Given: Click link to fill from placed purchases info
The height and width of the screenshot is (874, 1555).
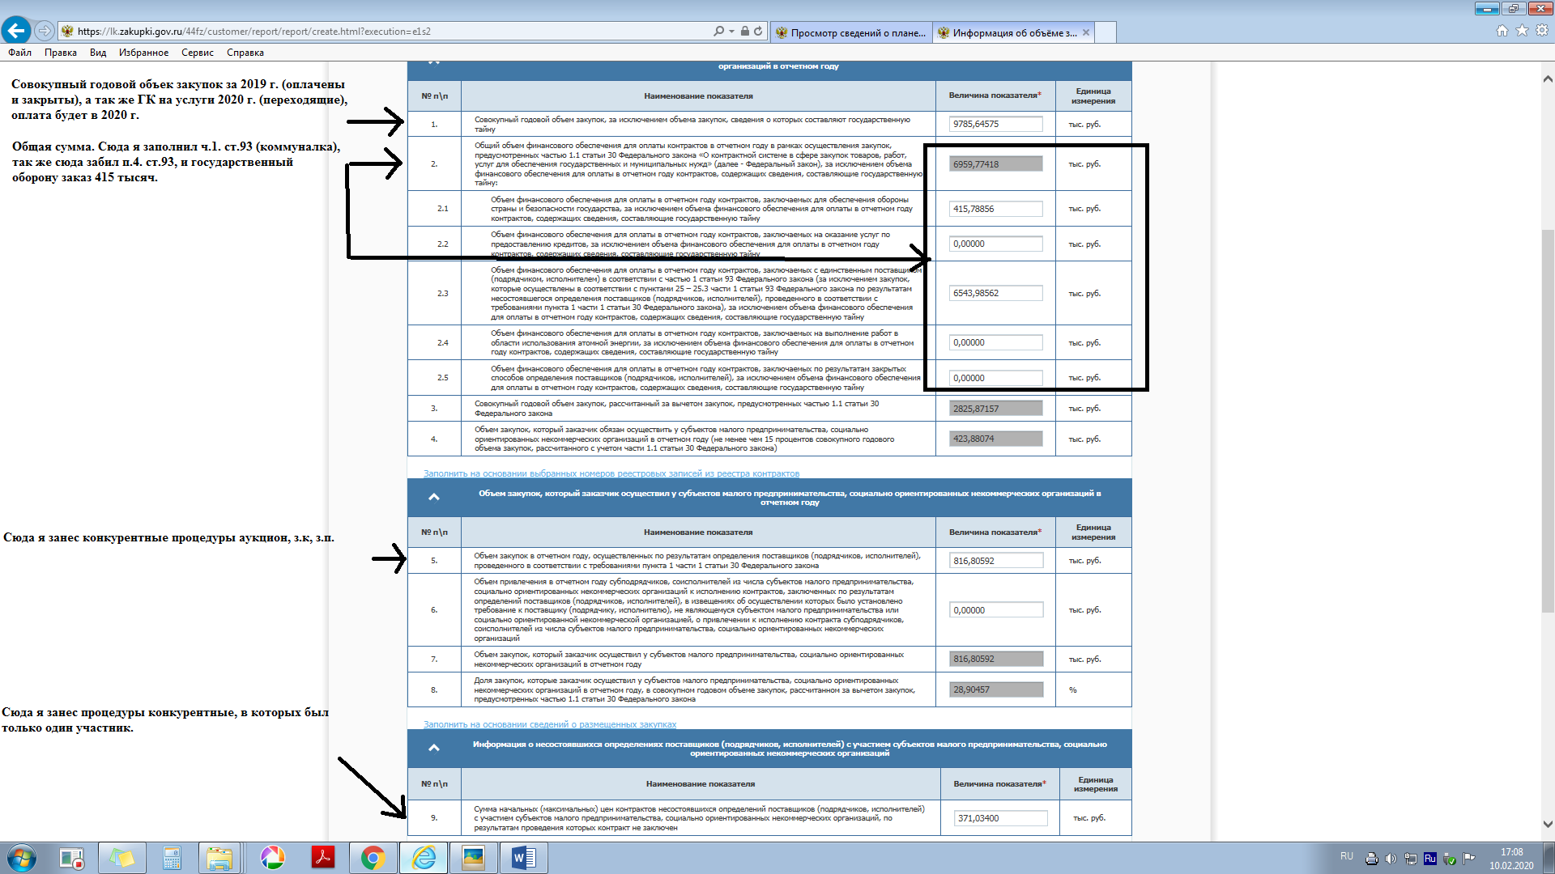Looking at the screenshot, I should (x=549, y=724).
